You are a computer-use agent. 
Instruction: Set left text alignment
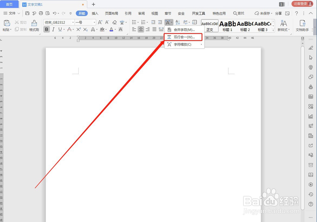[134, 29]
